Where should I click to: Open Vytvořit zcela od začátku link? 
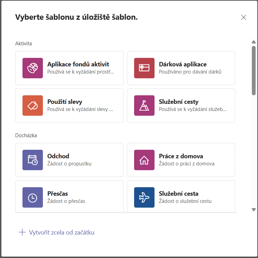62,232
